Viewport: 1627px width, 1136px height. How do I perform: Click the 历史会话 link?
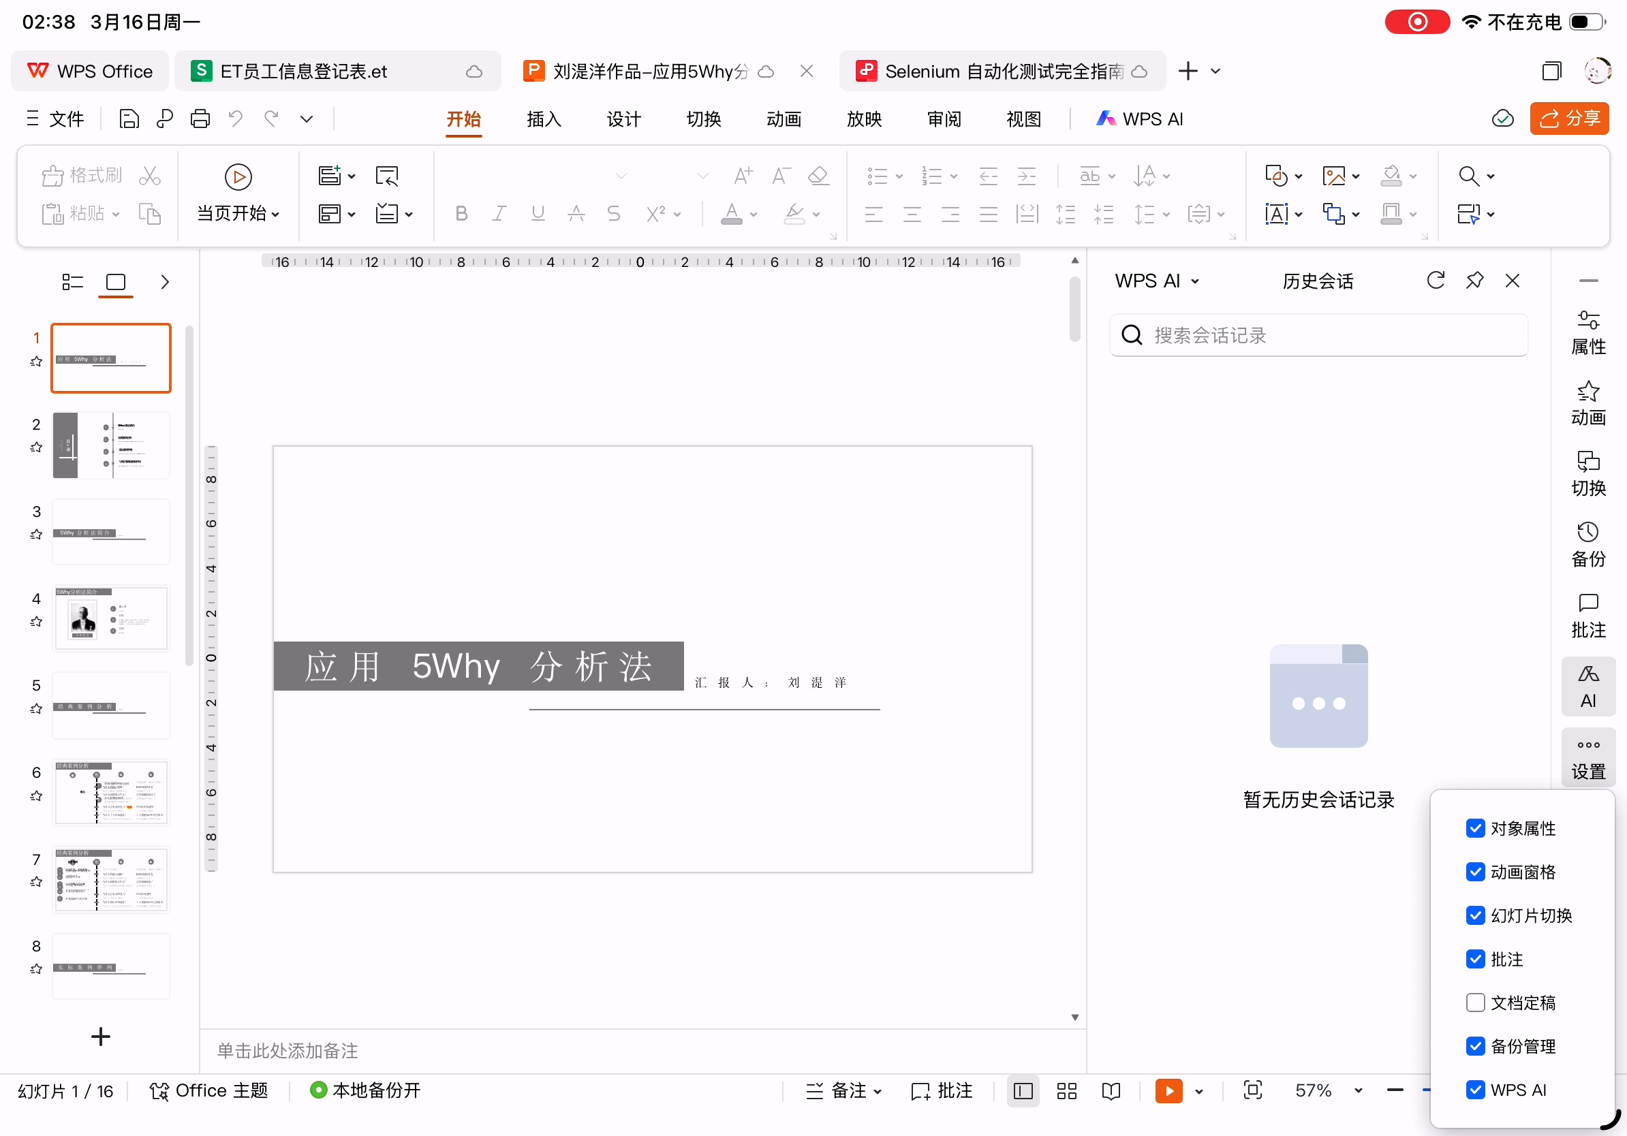click(1317, 281)
